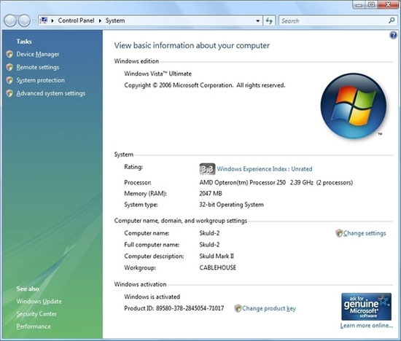Open Windows Update under See also
The image size is (401, 341).
pyautogui.click(x=39, y=302)
